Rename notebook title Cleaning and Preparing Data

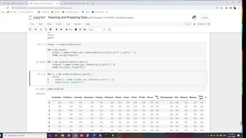68,17
